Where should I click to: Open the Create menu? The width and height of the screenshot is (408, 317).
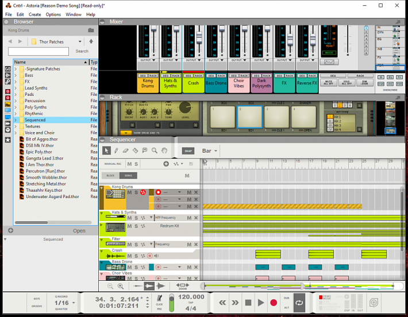pos(34,14)
